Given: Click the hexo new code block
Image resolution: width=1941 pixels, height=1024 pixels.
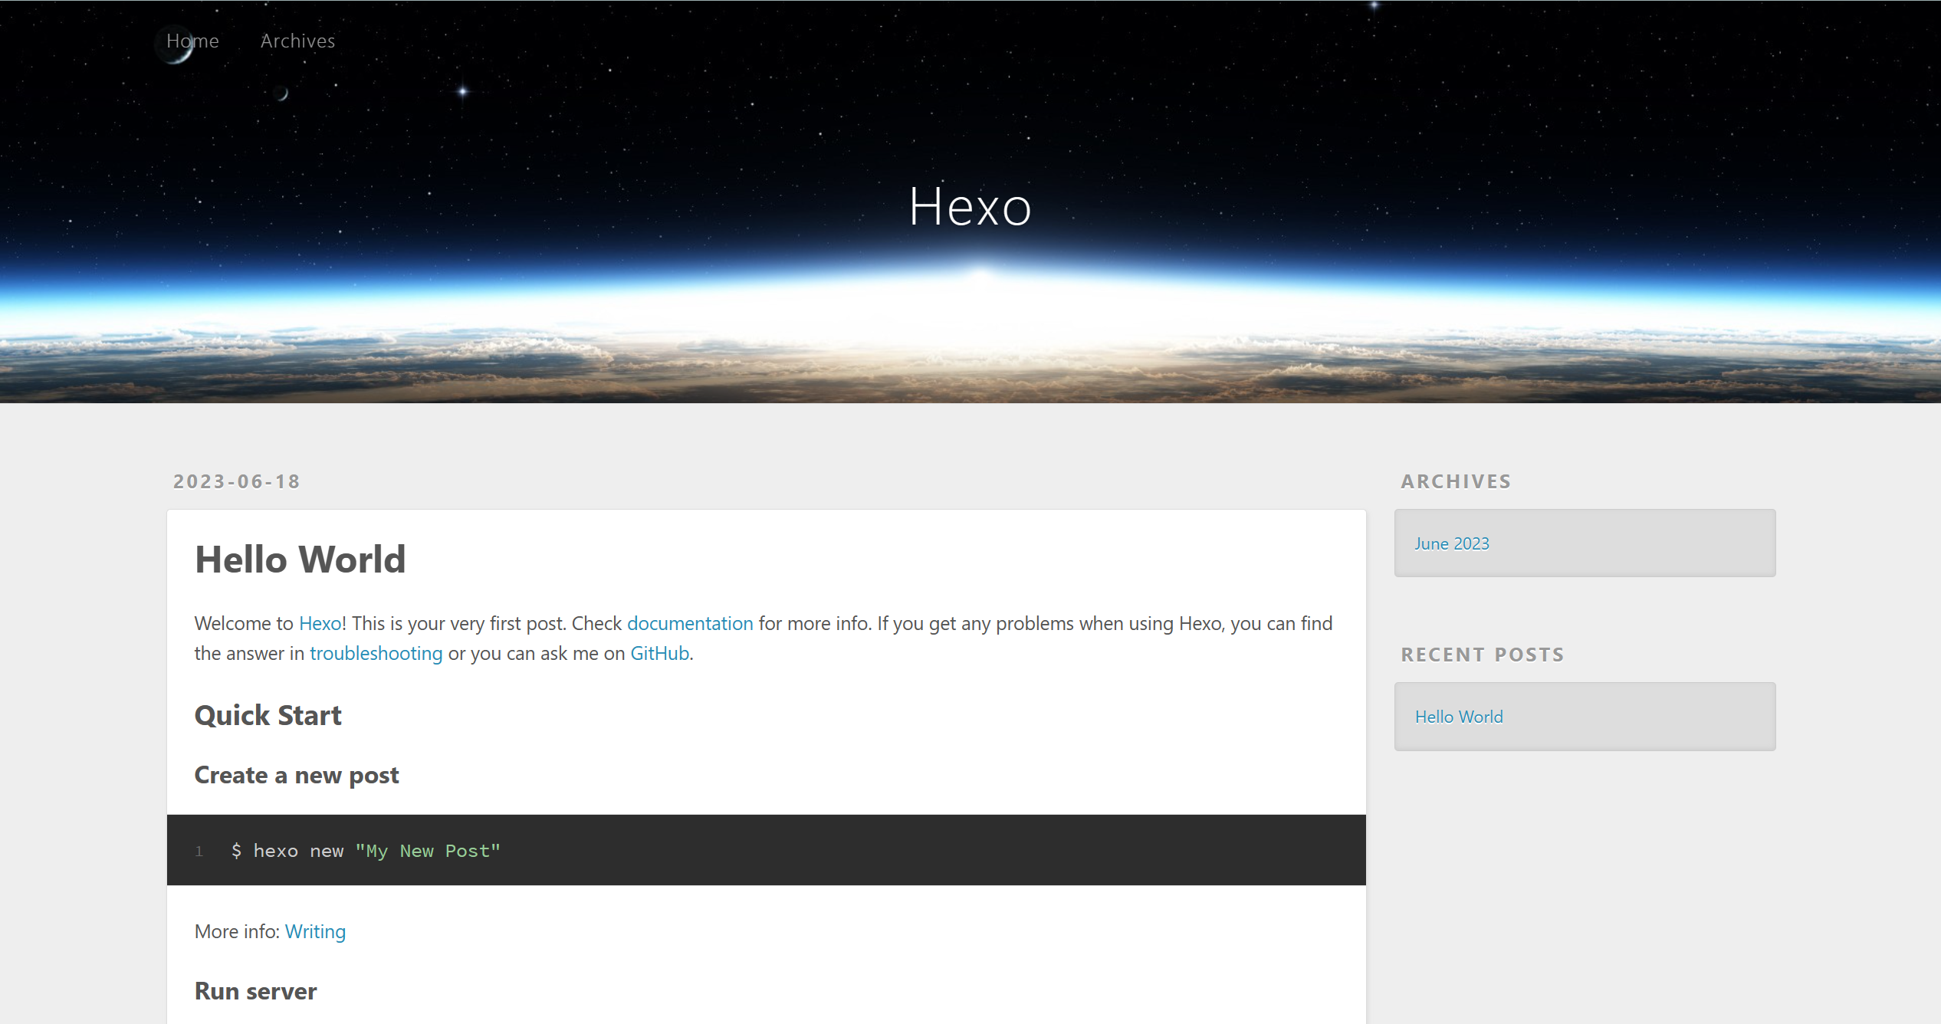Looking at the screenshot, I should coord(767,850).
